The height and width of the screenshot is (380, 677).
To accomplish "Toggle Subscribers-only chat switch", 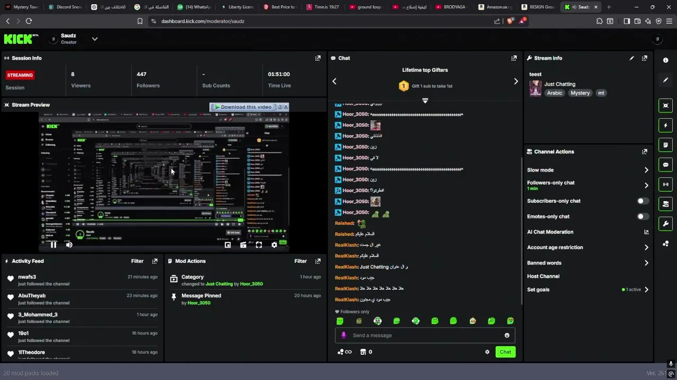I will point(643,201).
